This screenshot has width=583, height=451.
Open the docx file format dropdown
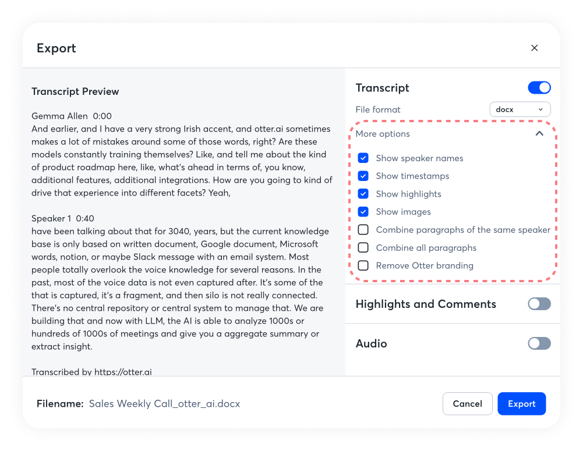[520, 109]
